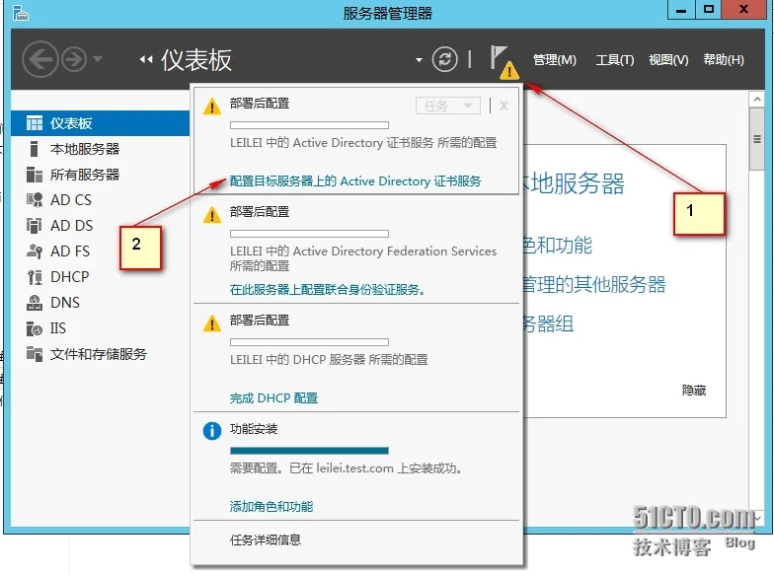The image size is (774, 575).
Task: Click the back navigation arrow
Action: click(39, 59)
